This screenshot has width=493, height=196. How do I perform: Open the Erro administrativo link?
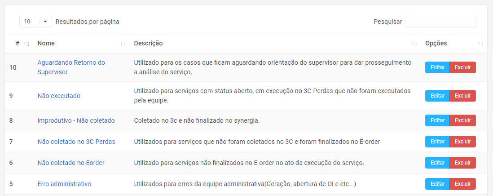(64, 184)
